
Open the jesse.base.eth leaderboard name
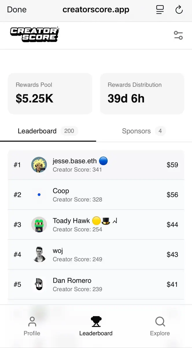pos(75,161)
